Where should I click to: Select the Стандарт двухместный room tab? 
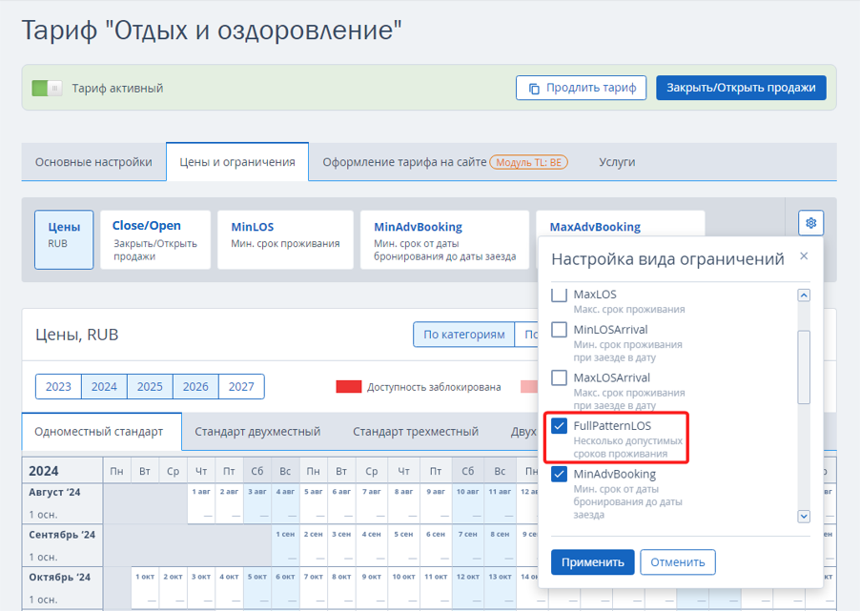tap(257, 432)
